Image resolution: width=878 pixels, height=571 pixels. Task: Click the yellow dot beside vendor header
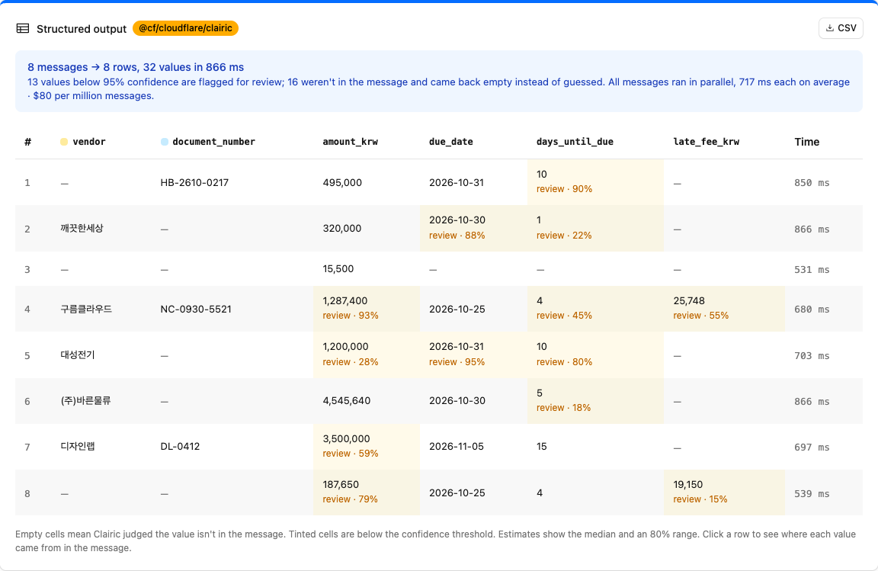[x=64, y=142]
